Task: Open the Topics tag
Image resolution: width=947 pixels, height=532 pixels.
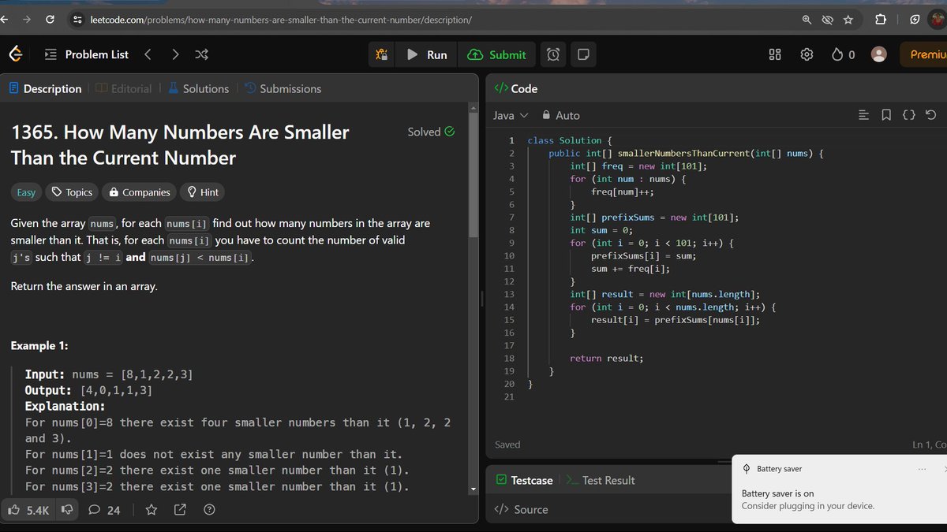Action: [x=72, y=192]
